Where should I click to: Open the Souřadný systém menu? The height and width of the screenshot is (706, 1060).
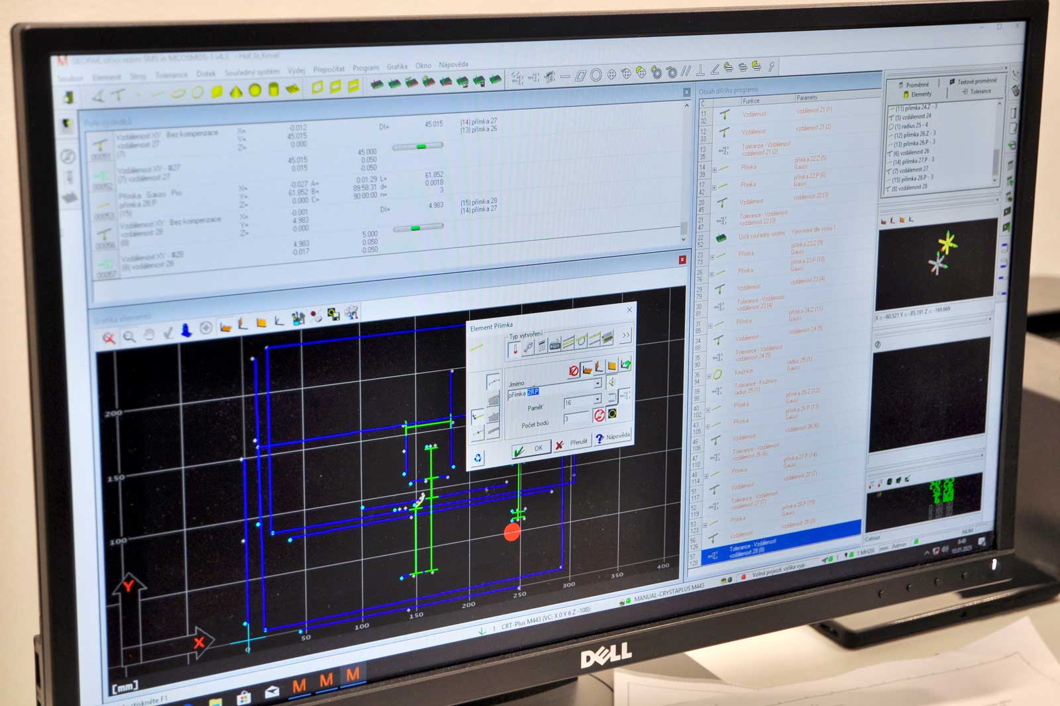point(252,72)
